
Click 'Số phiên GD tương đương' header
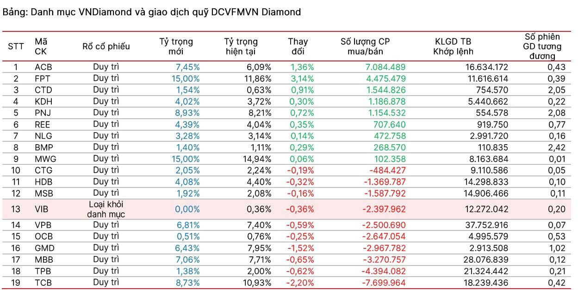[x=542, y=46]
